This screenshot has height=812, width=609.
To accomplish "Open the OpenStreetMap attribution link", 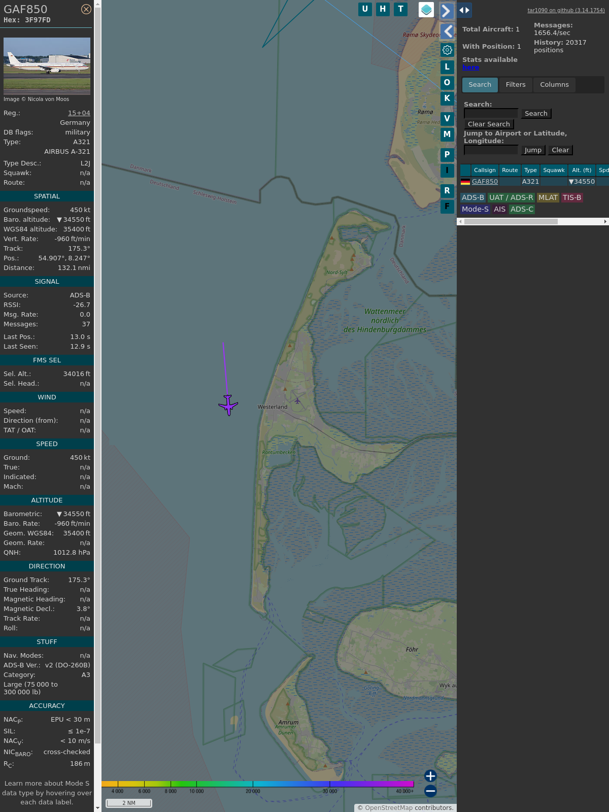I will (388, 808).
